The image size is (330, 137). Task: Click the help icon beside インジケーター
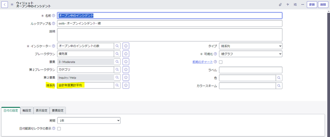pos(54,46)
